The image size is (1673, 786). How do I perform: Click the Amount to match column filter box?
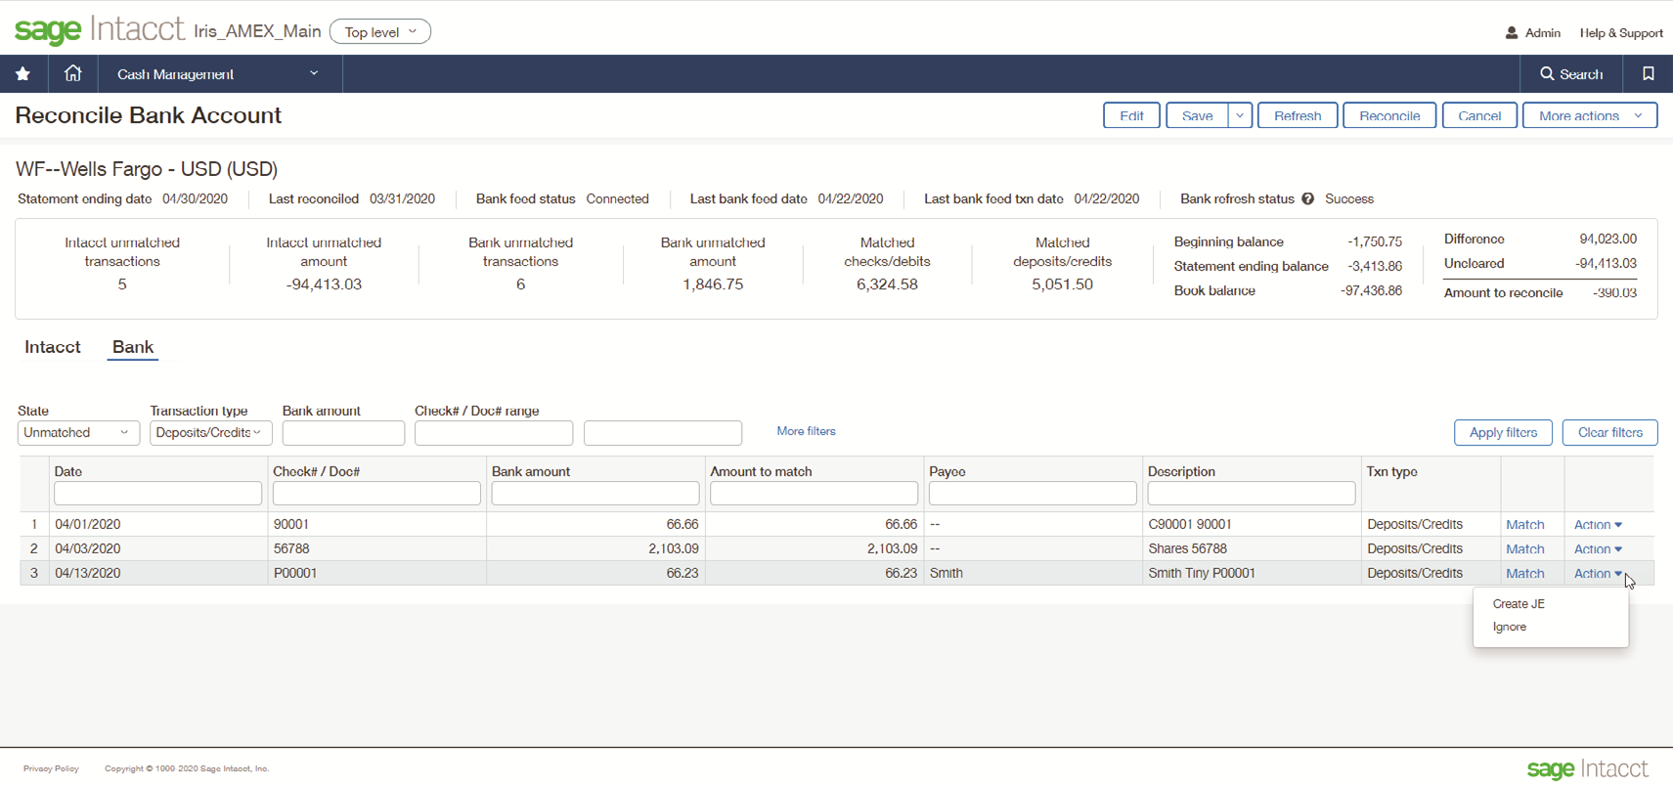pyautogui.click(x=814, y=494)
